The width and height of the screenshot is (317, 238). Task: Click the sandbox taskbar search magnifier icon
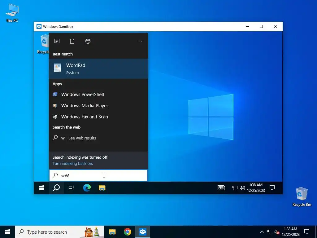coord(56,188)
